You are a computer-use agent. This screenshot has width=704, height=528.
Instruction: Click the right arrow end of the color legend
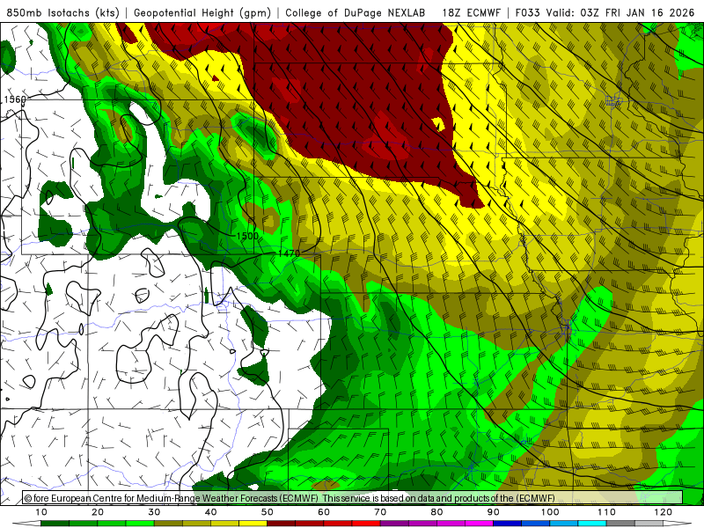click(x=678, y=524)
